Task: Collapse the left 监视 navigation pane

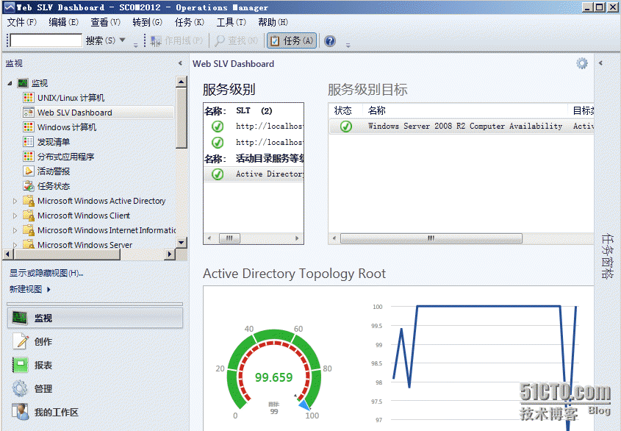Action: (180, 63)
